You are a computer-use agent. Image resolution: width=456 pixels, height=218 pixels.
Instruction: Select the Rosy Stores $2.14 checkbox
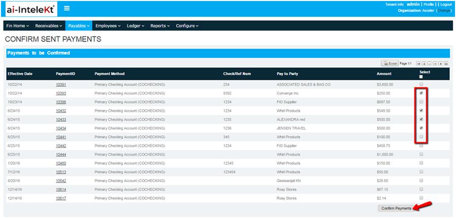coord(422,198)
